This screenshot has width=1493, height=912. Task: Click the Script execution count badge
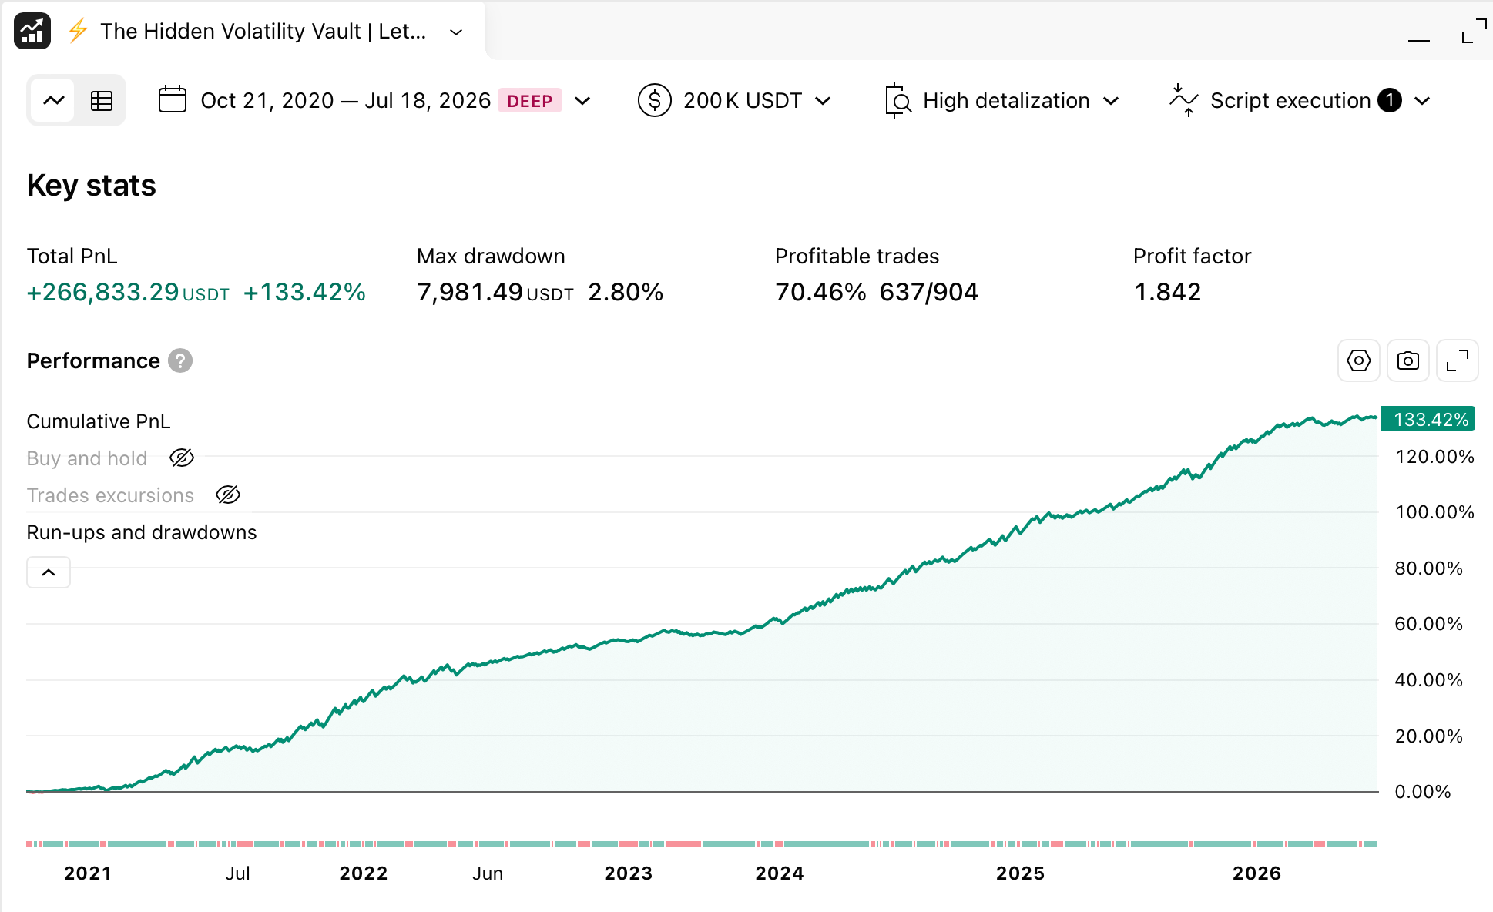pos(1390,100)
